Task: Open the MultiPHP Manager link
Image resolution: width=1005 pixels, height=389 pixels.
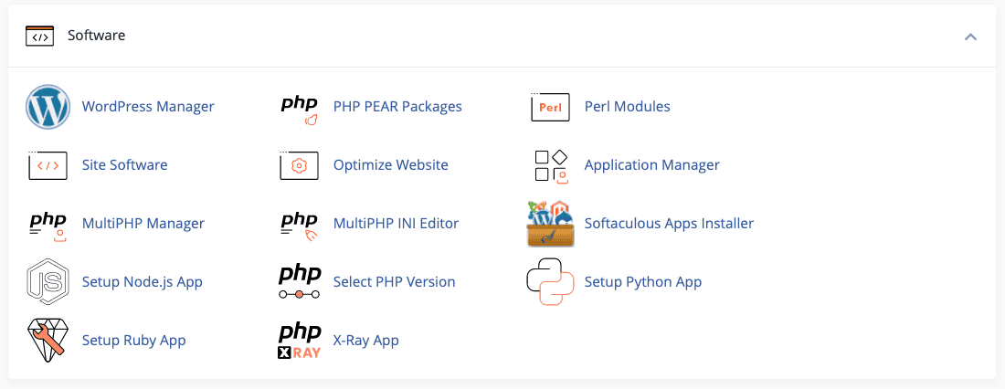Action: 143,224
